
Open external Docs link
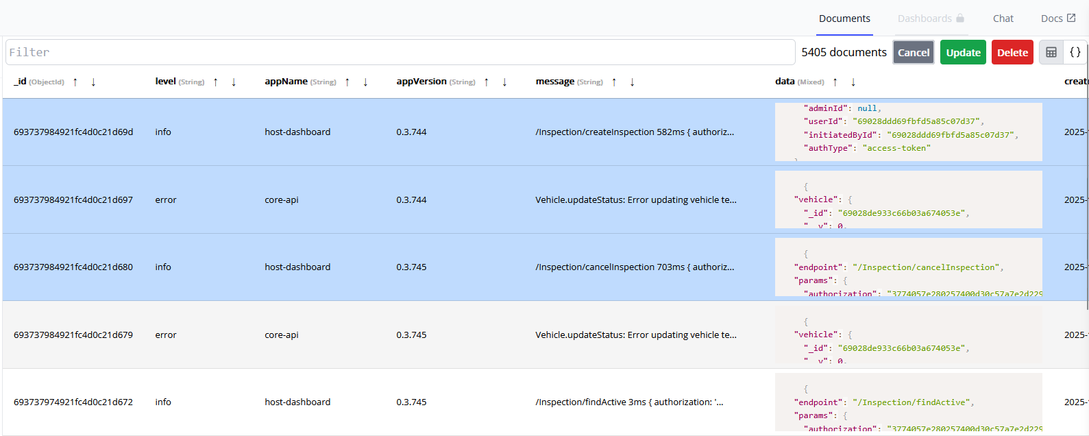pos(1057,19)
